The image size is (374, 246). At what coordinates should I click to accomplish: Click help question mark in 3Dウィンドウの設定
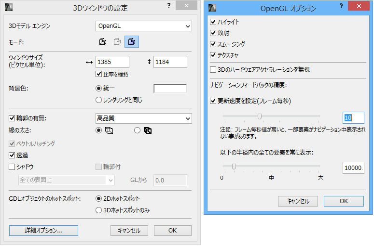tap(169, 5)
